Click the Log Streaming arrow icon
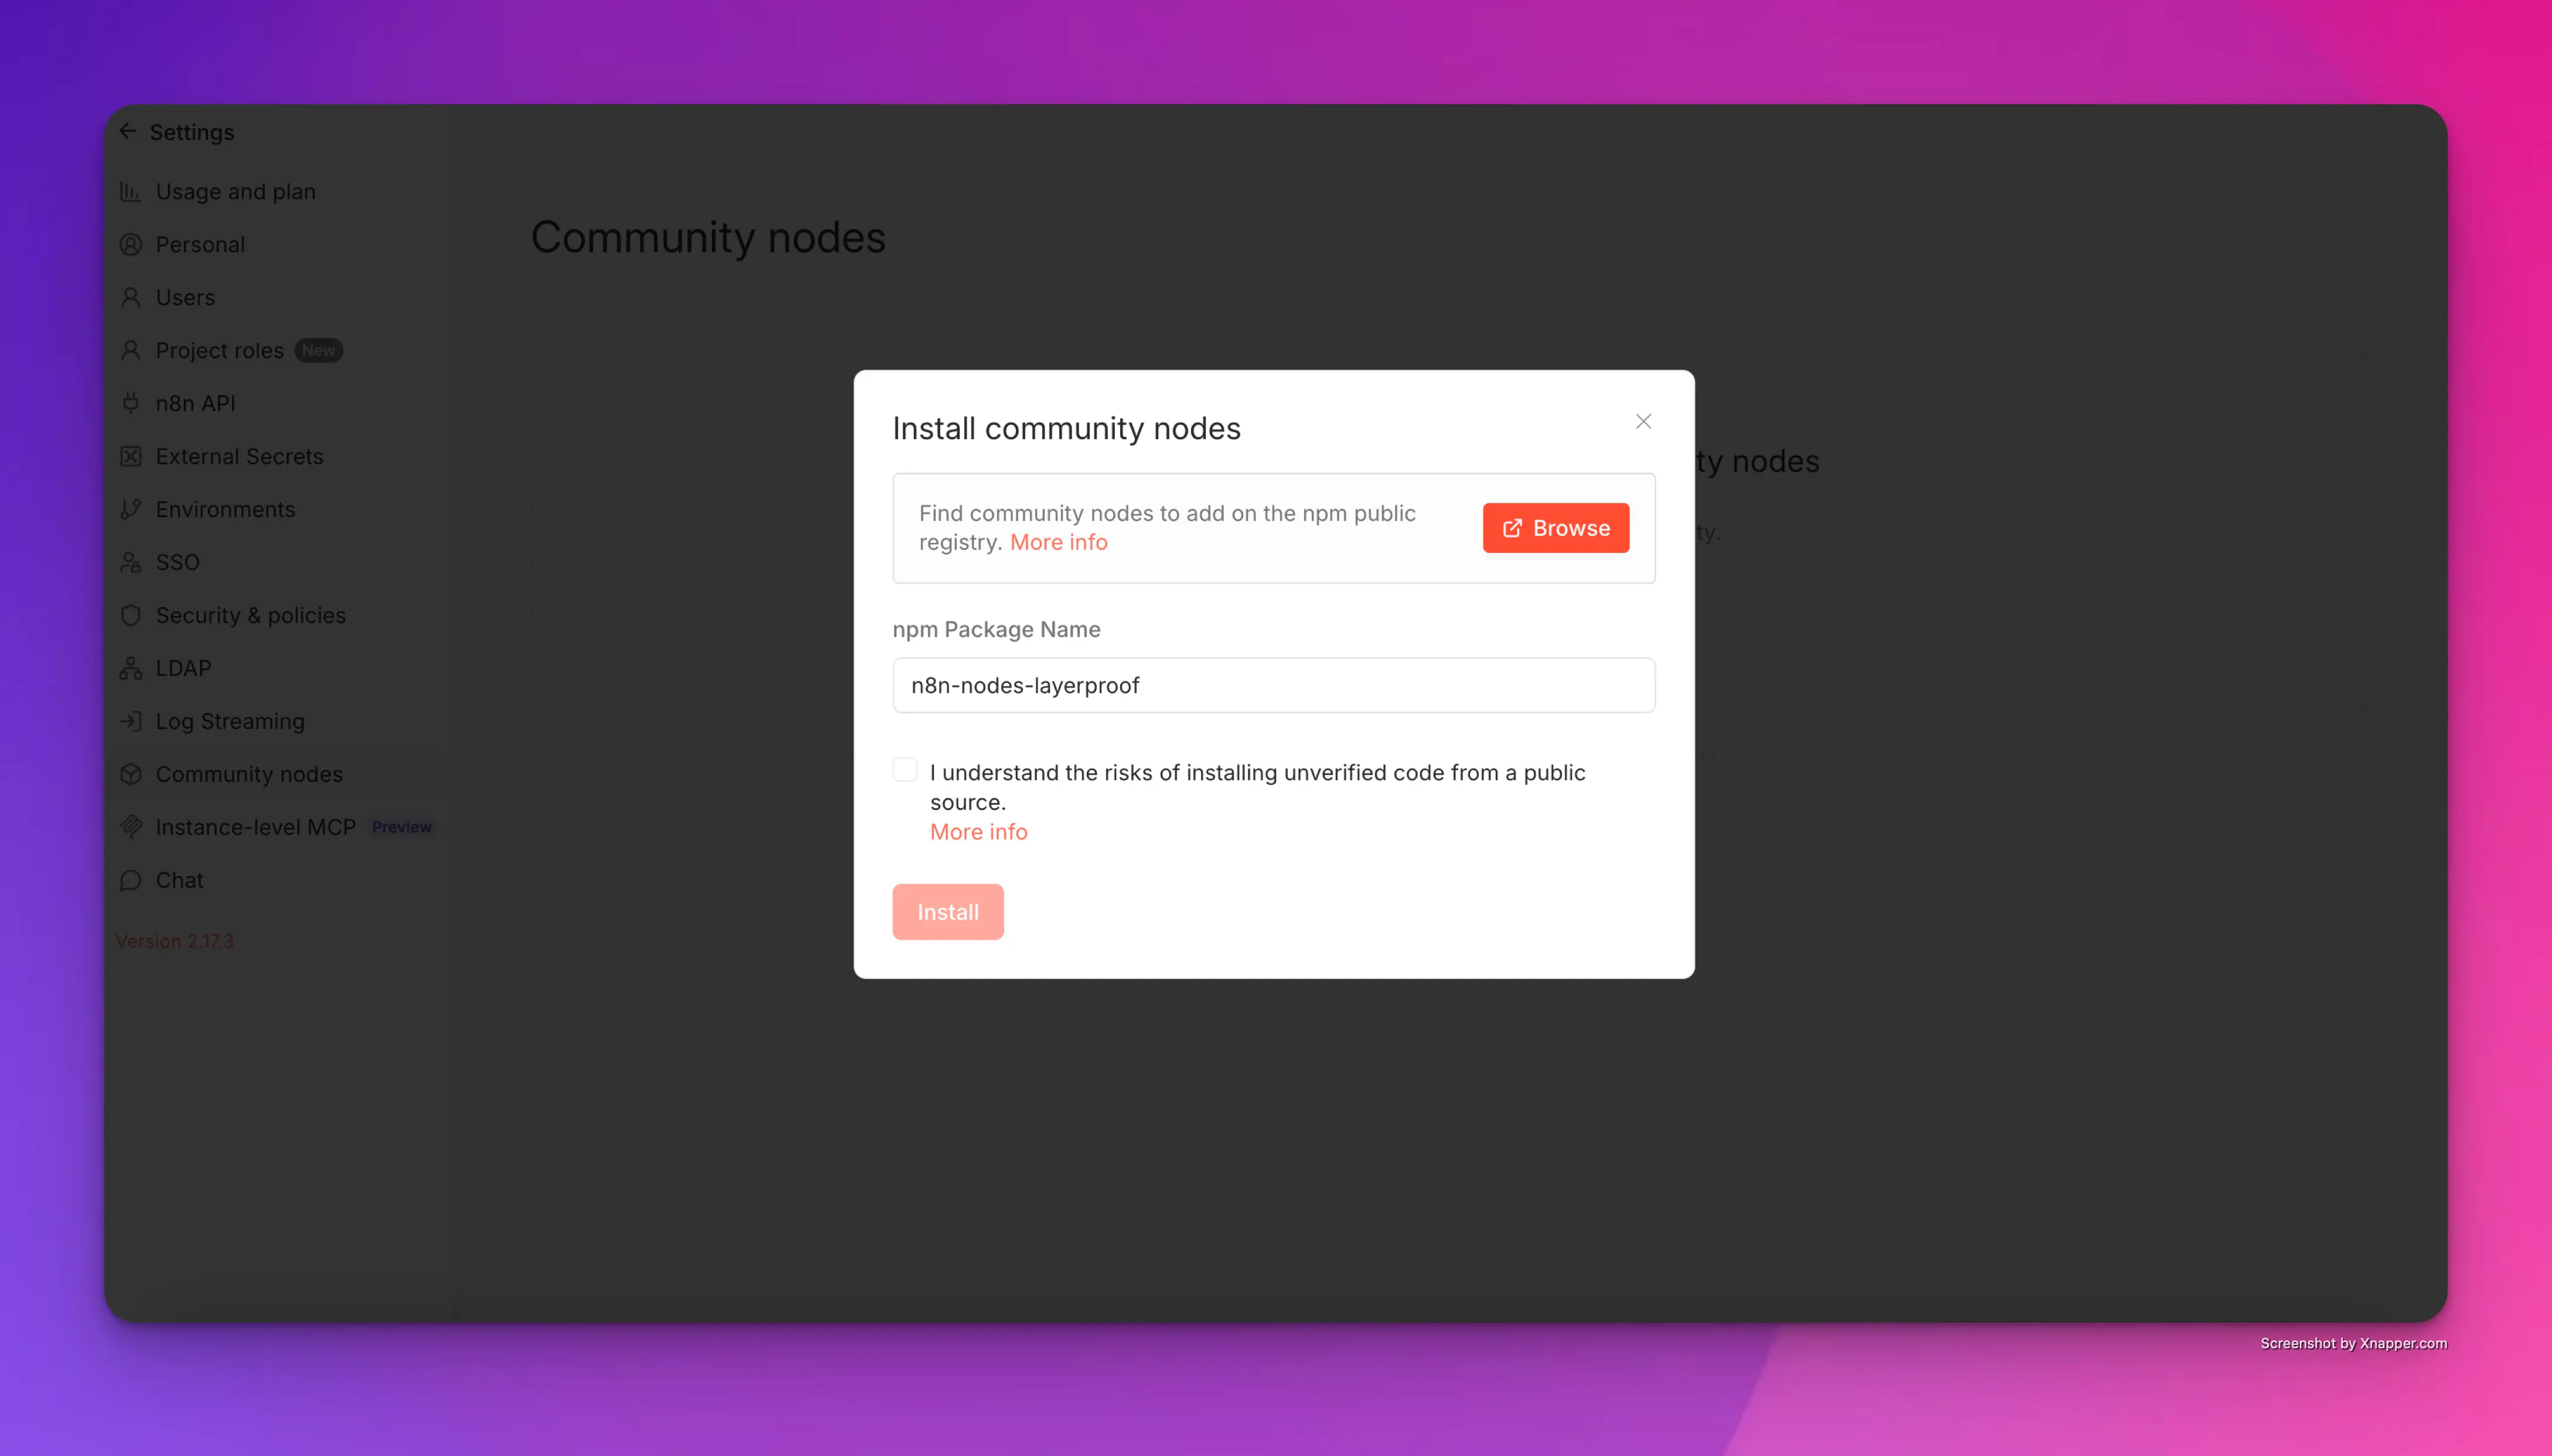Screen dimensions: 2552x1456 [x=131, y=721]
